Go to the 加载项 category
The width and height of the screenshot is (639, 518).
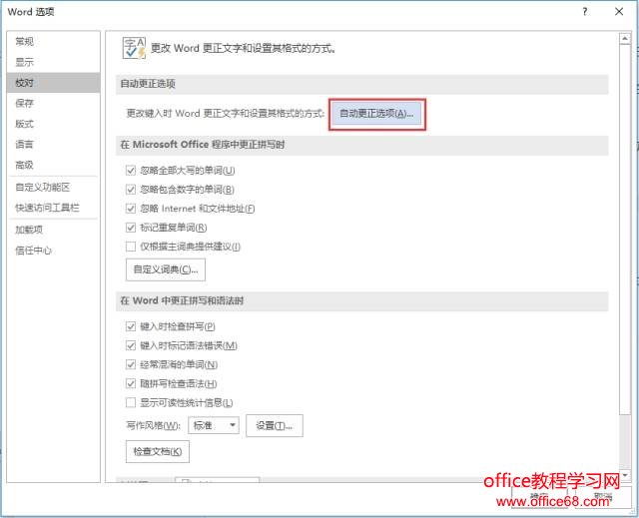53,230
